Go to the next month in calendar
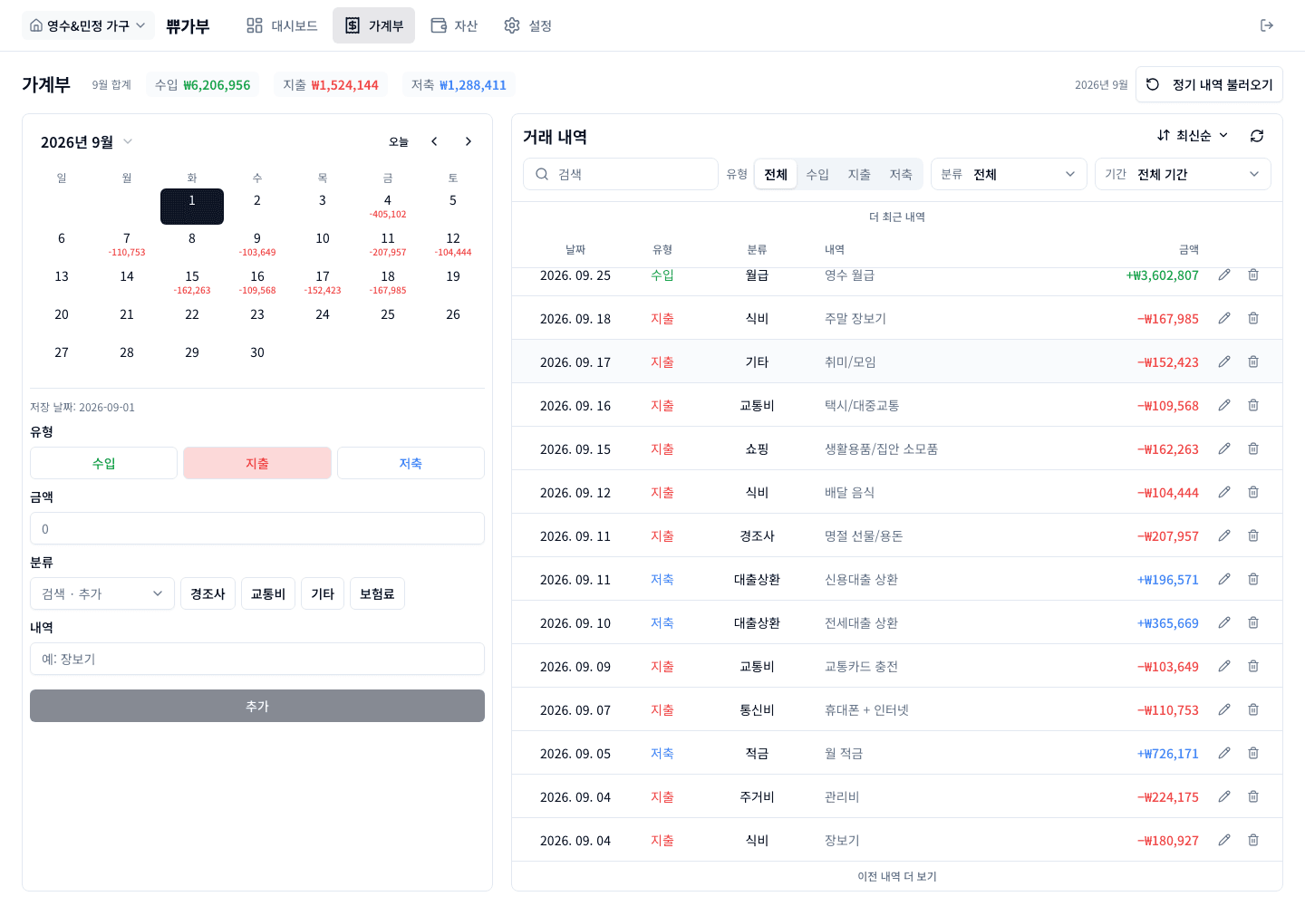Viewport: 1305px width, 906px height. click(x=468, y=141)
